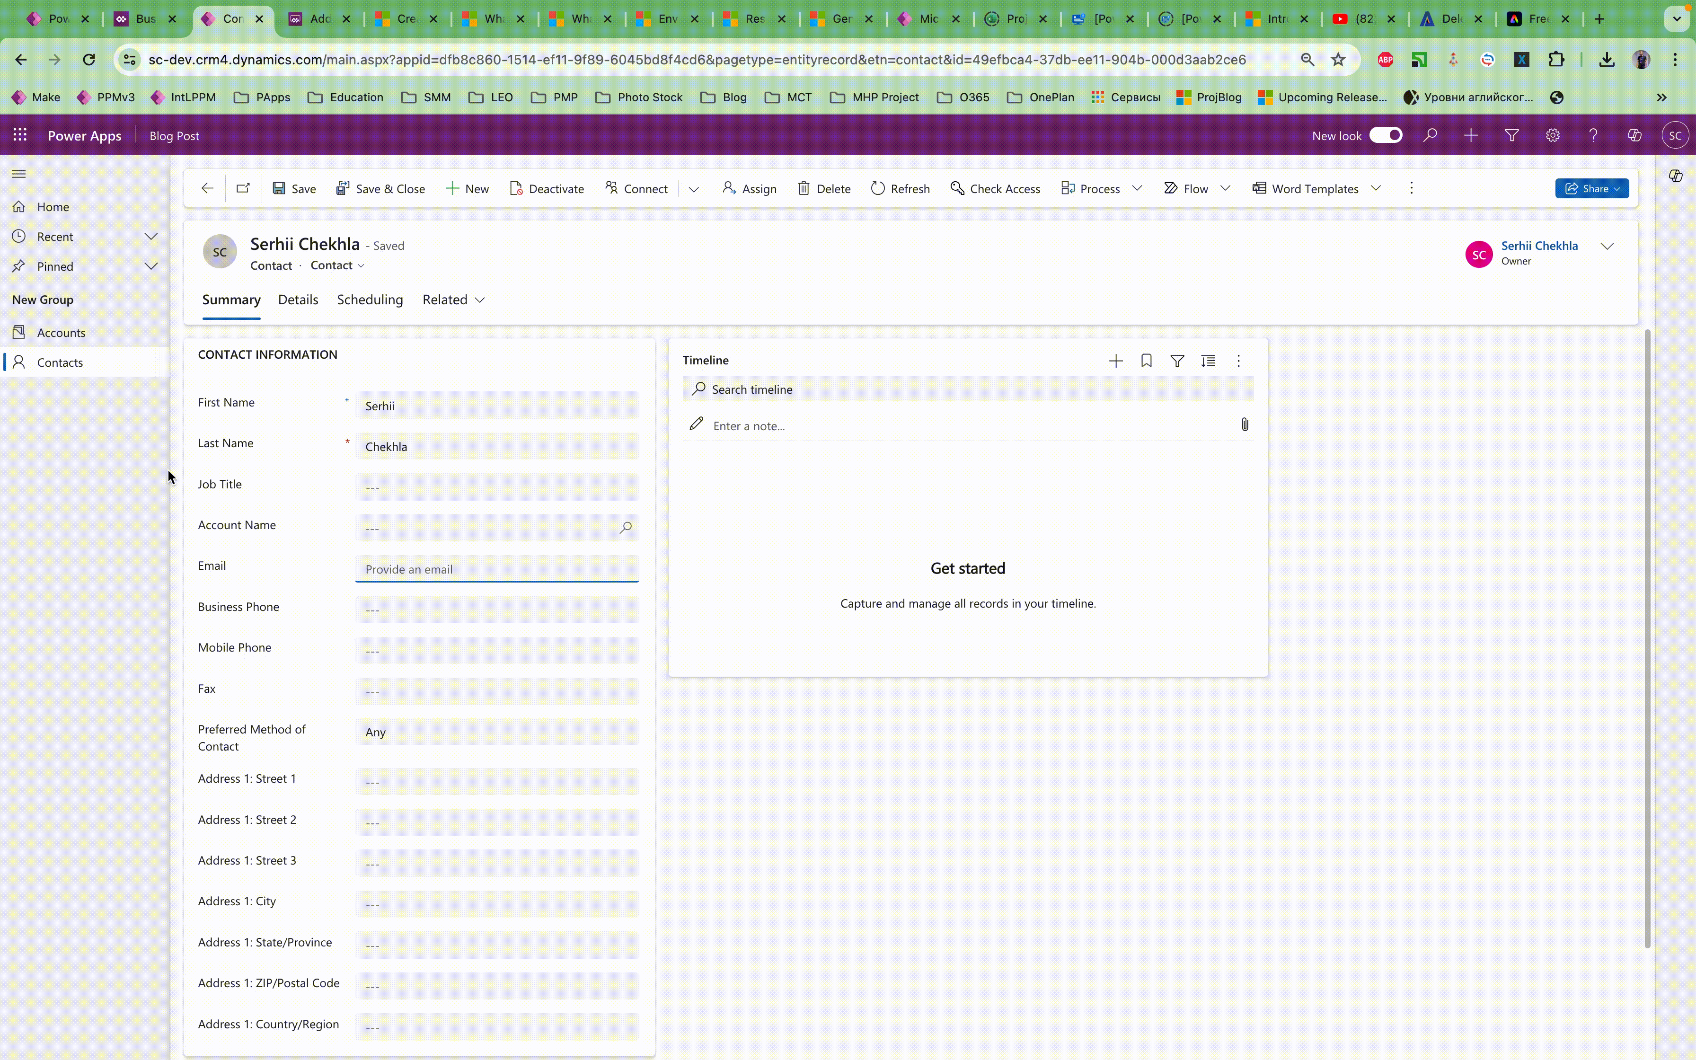Collapse the site map hamburger menu
The height and width of the screenshot is (1060, 1696).
click(19, 174)
